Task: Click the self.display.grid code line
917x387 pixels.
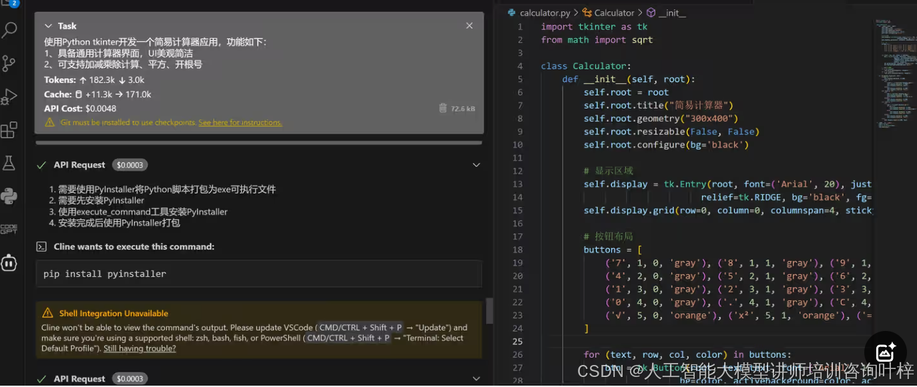Action: click(727, 210)
